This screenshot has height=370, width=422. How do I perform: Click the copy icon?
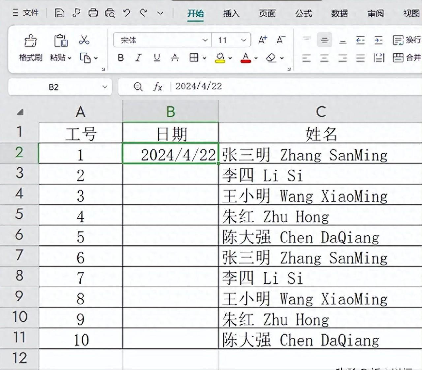pos(85,58)
